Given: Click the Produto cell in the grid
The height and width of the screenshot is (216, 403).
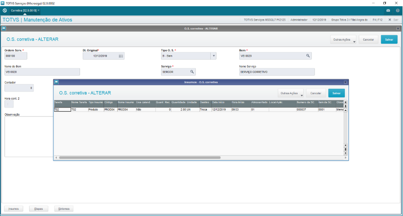Looking at the screenshot, I should click(96, 109).
